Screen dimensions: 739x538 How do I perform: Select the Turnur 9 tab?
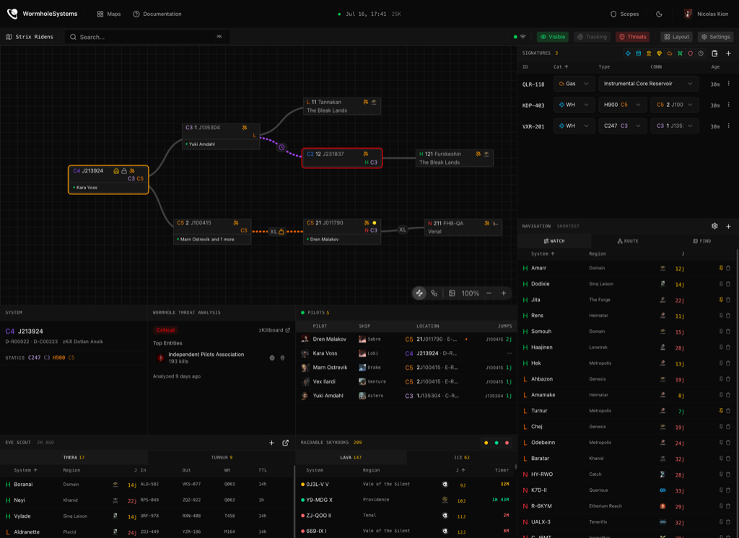[x=222, y=457]
